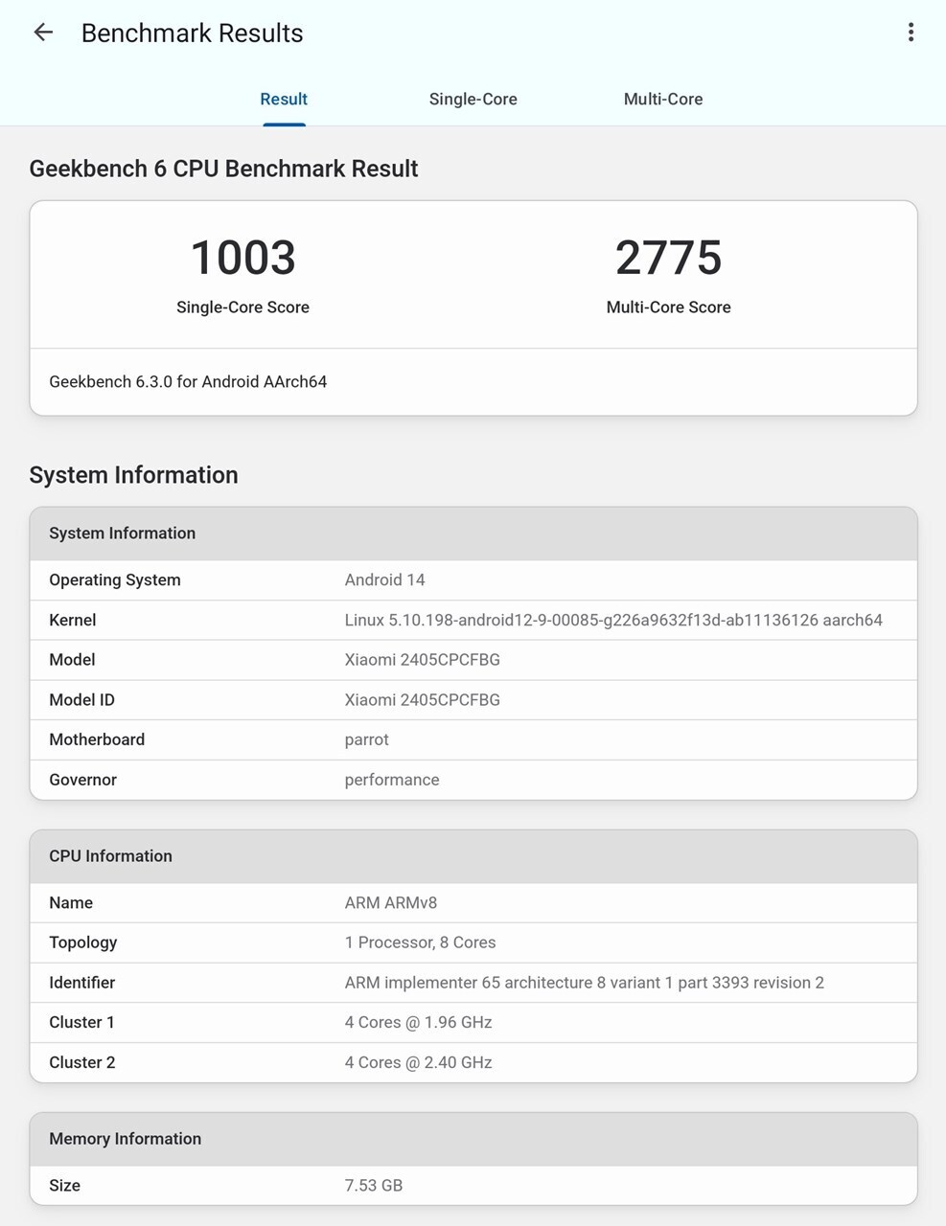Tap the Geekbench 6.3.0 version text
The width and height of the screenshot is (946, 1226).
tap(188, 381)
